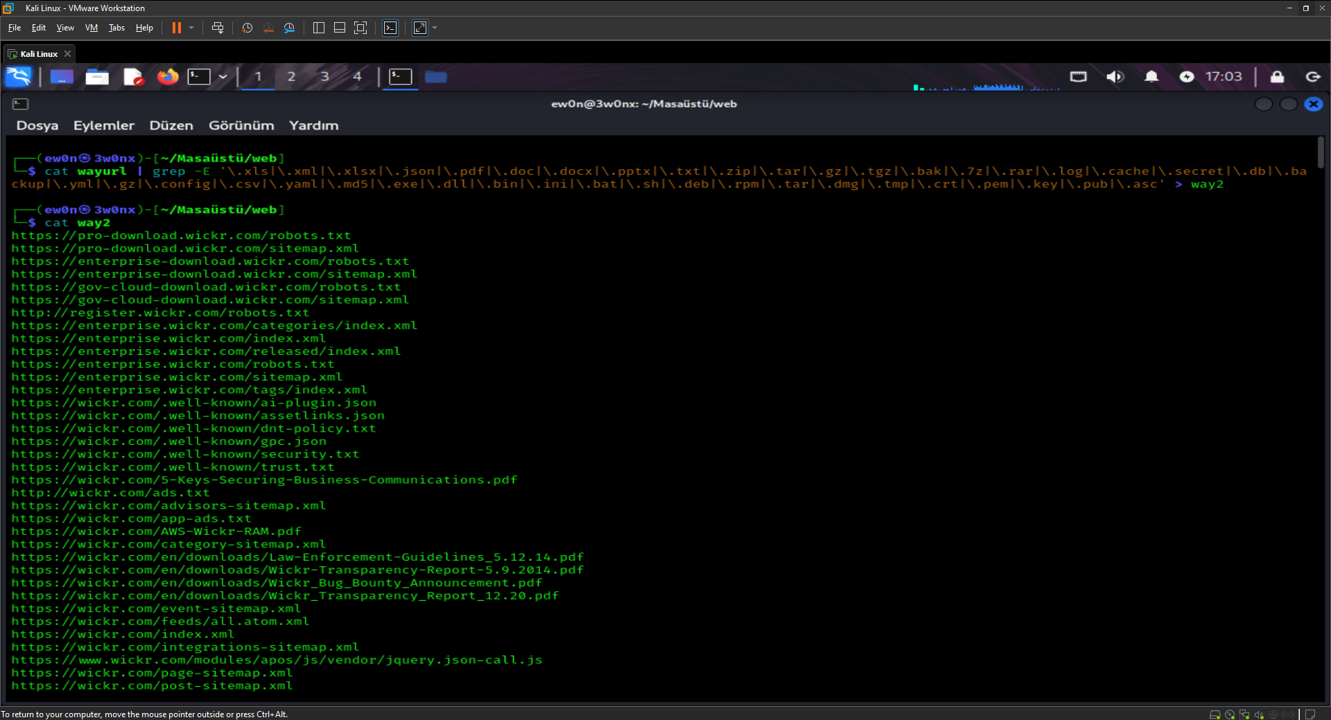Image resolution: width=1331 pixels, height=720 pixels.
Task: Lock the Kali screen with the padlock icon
Action: point(1277,76)
